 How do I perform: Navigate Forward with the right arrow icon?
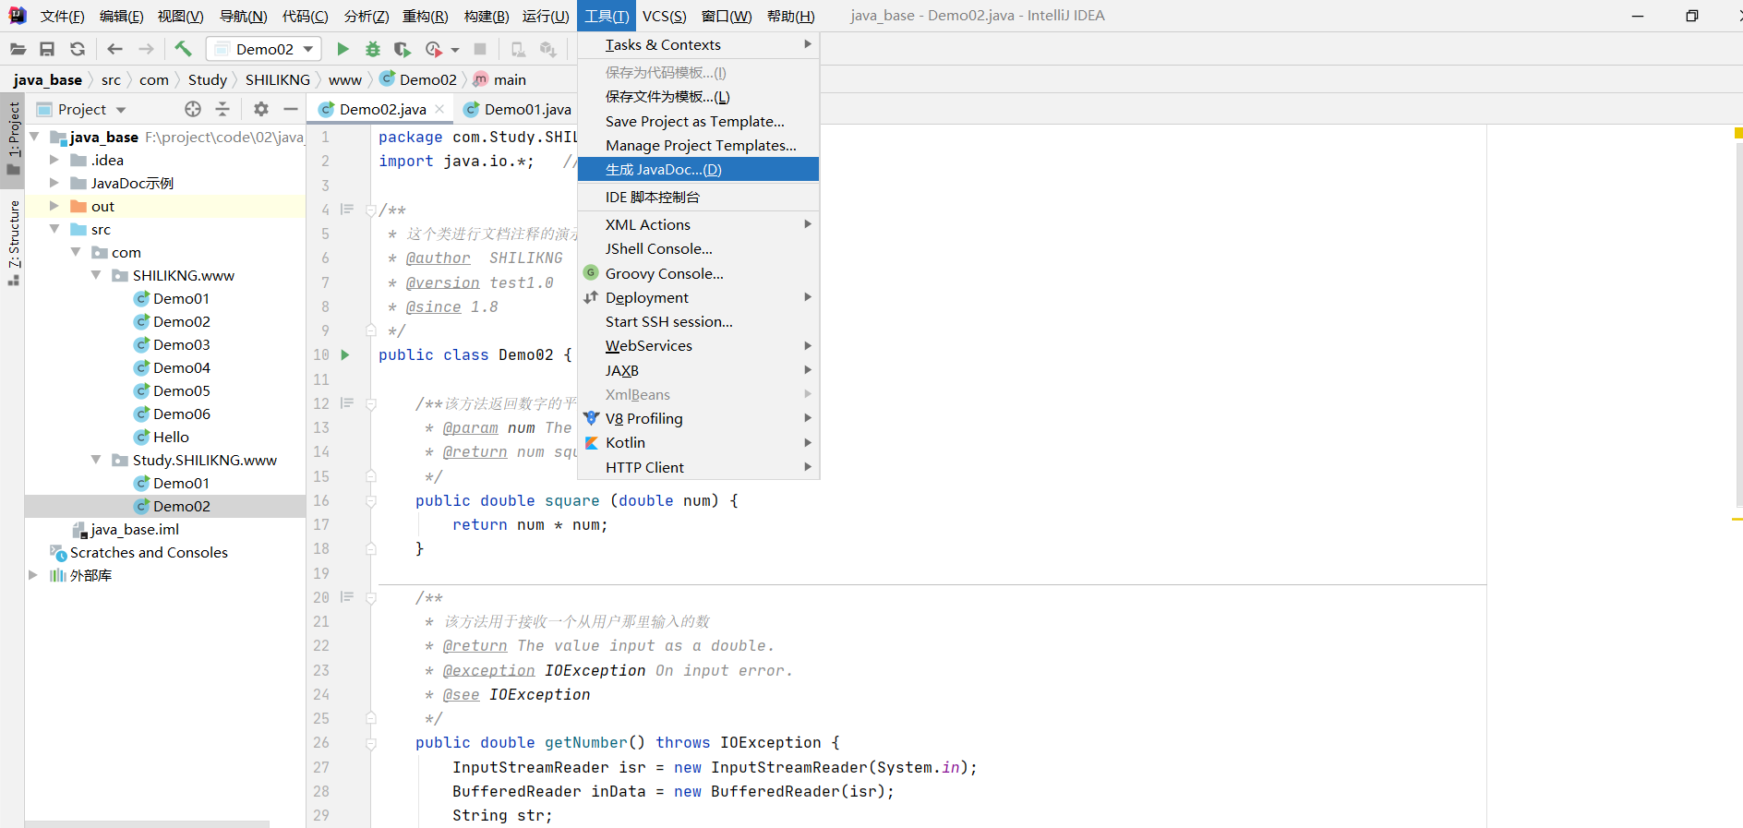[x=146, y=49]
